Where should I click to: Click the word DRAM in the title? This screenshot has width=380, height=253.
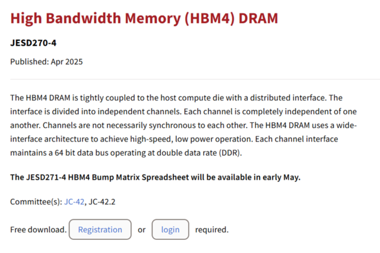[258, 18]
